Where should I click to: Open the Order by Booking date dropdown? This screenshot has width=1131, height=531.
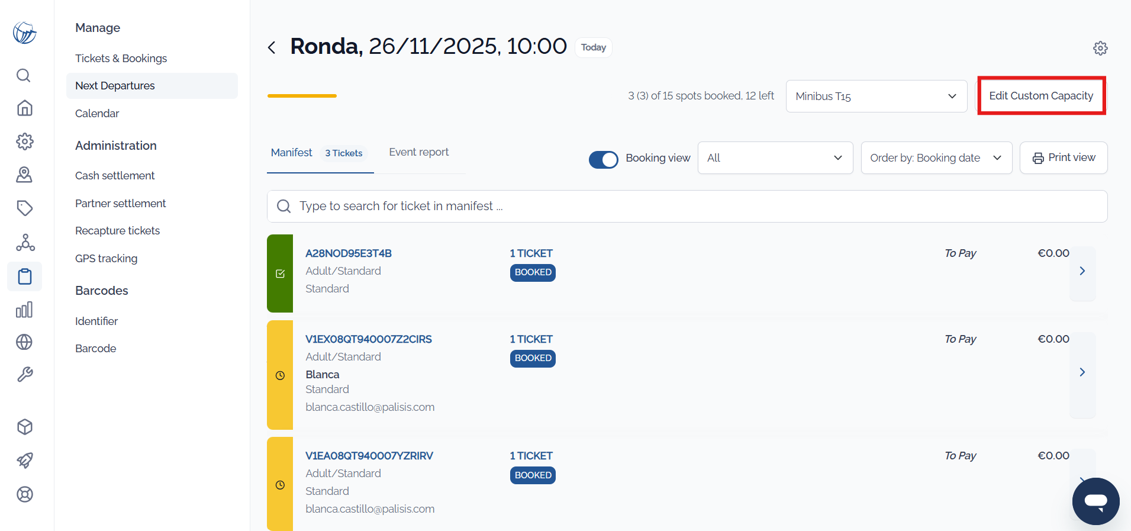pyautogui.click(x=936, y=158)
